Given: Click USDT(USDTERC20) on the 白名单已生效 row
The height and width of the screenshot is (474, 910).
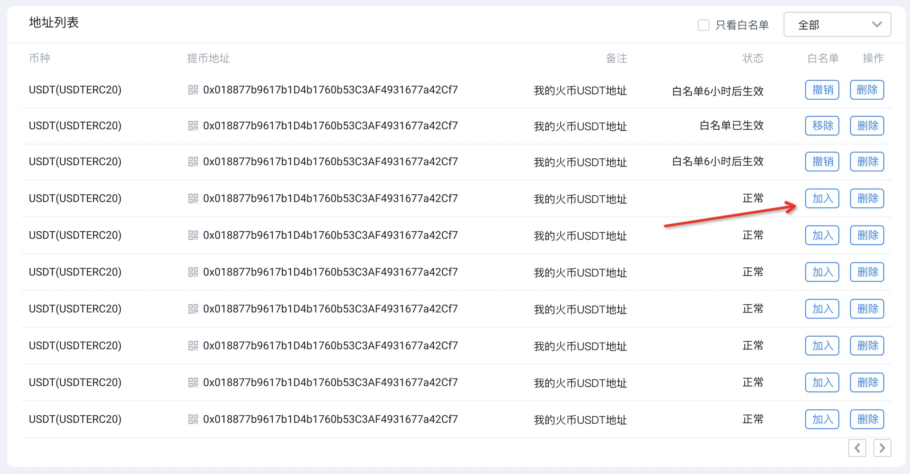Looking at the screenshot, I should tap(75, 125).
